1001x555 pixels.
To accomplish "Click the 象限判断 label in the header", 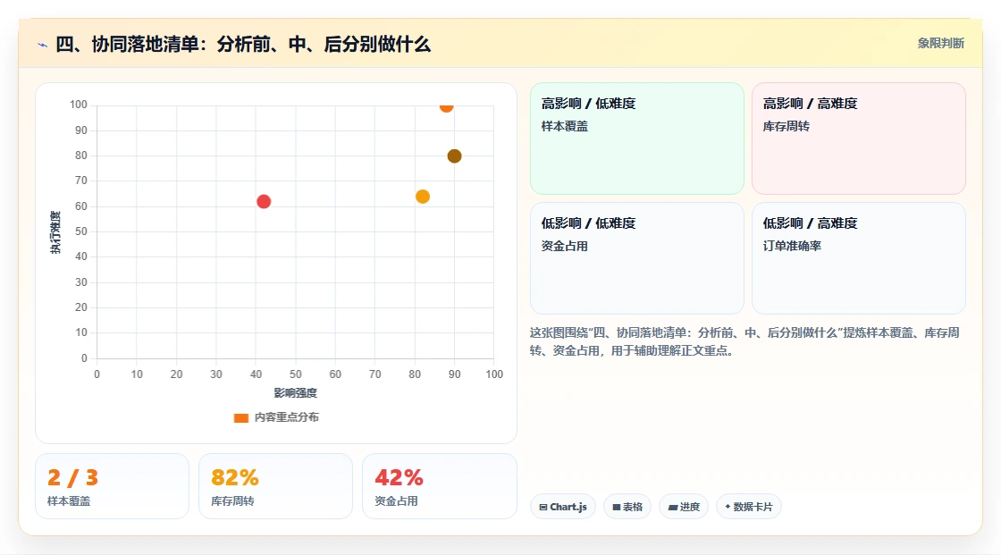I will click(940, 44).
